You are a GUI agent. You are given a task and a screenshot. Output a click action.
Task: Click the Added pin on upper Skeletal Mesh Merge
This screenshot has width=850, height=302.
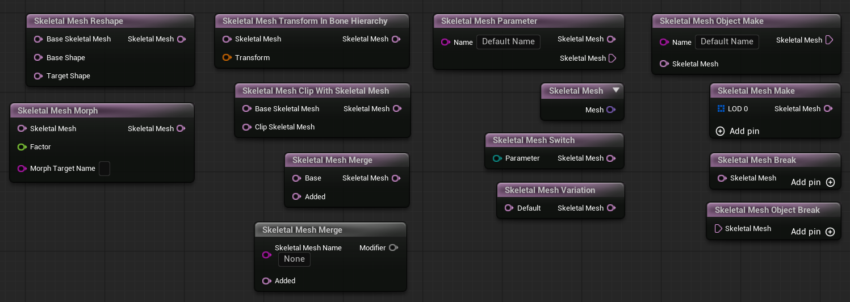tap(296, 196)
